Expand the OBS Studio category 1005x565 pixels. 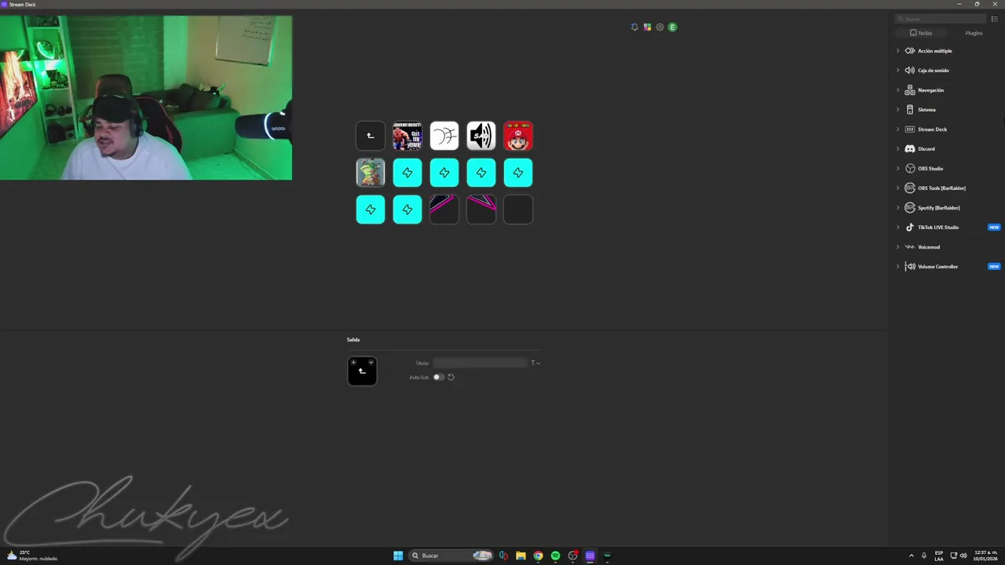click(898, 169)
